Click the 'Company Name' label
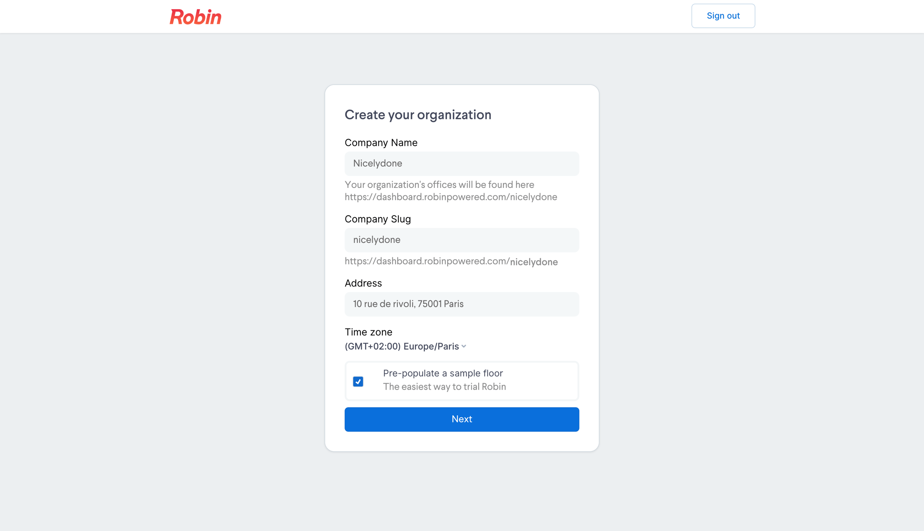This screenshot has width=924, height=531. click(381, 143)
